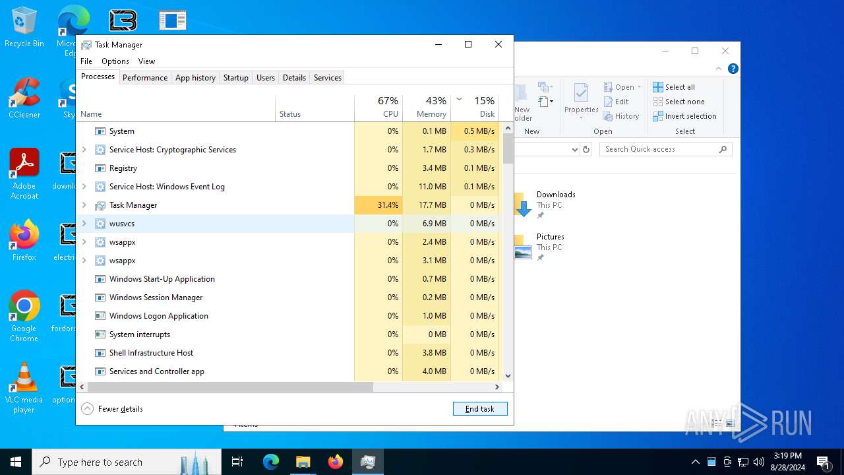The height and width of the screenshot is (475, 844).
Task: Switch to the Details tab
Action: pyautogui.click(x=294, y=78)
